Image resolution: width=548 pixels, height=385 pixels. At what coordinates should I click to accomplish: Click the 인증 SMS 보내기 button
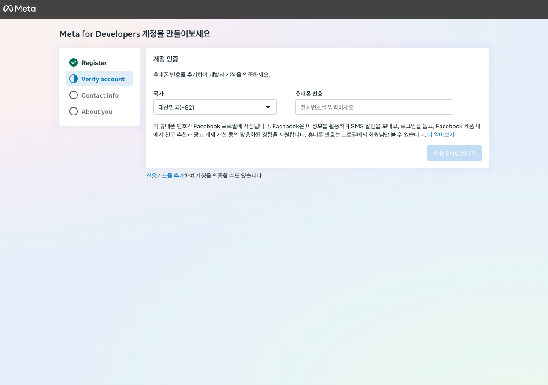(x=454, y=153)
